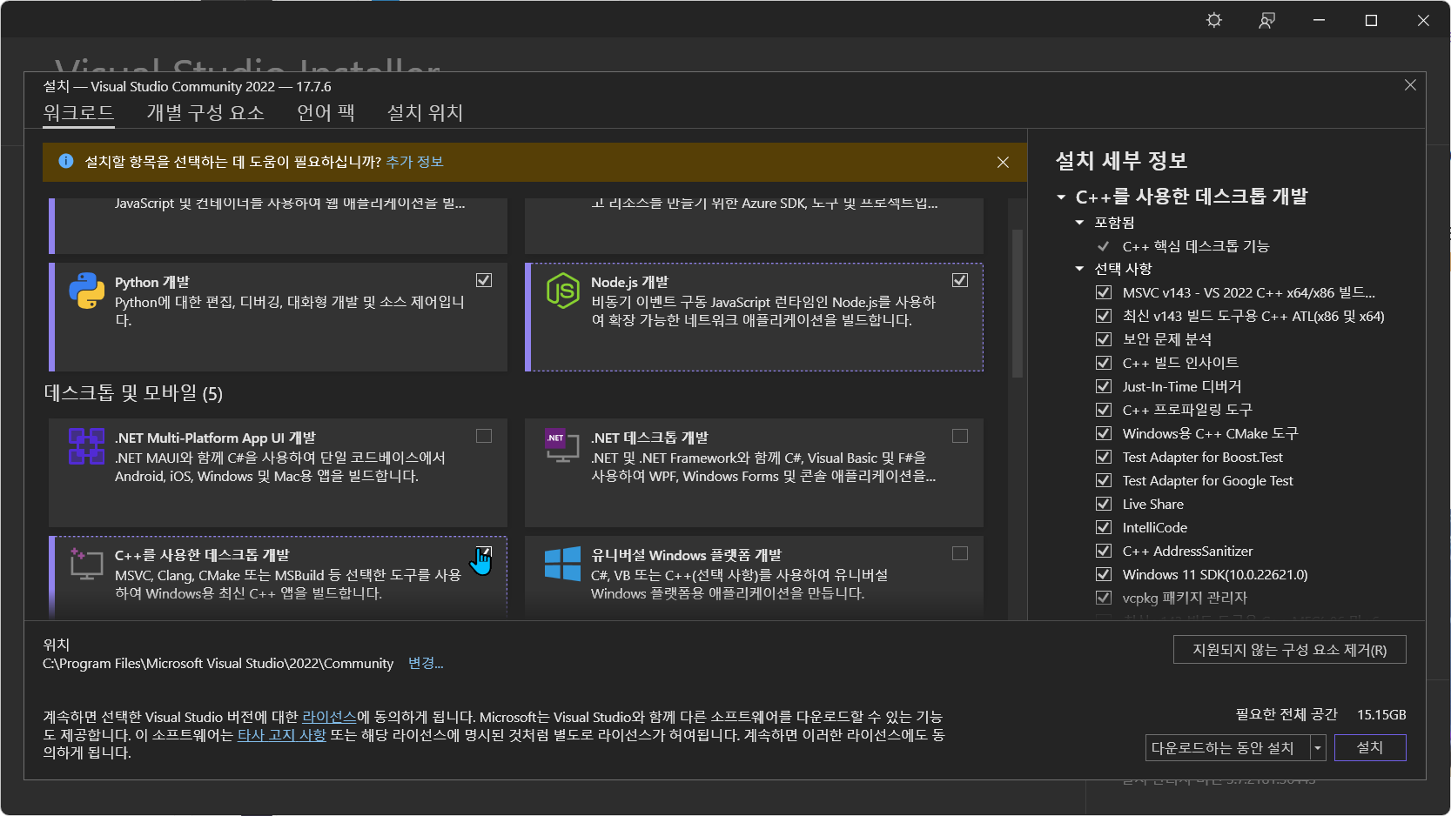Screen dimensions: 1451x816
Task: Click the .NET MAUI workload icon
Action: (x=87, y=446)
